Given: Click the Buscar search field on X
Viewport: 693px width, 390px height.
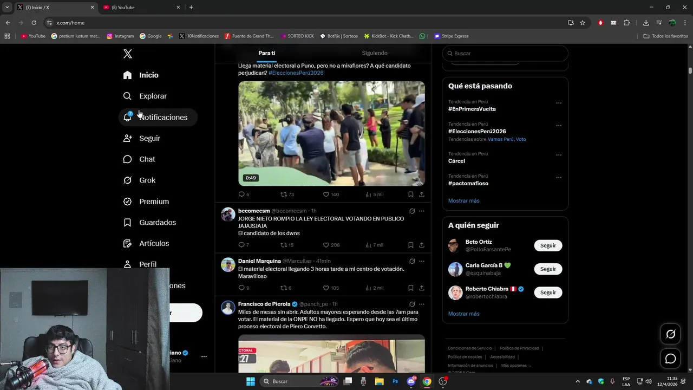Looking at the screenshot, I should tap(505, 54).
